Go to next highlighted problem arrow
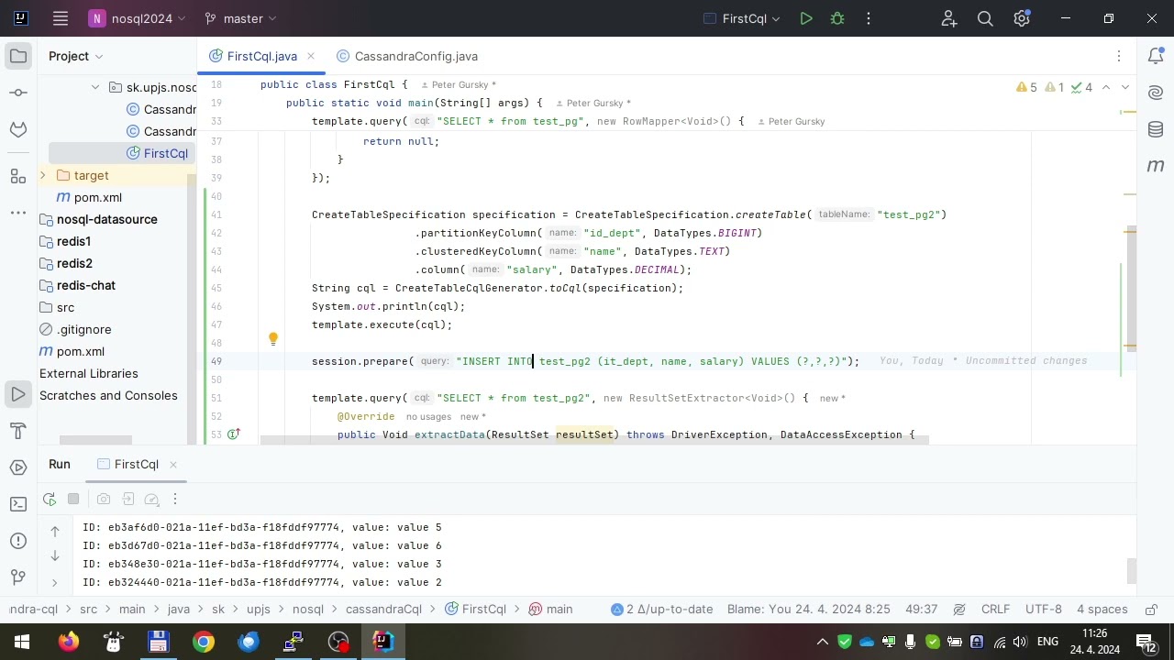Viewport: 1174px width, 660px height. (x=1125, y=87)
